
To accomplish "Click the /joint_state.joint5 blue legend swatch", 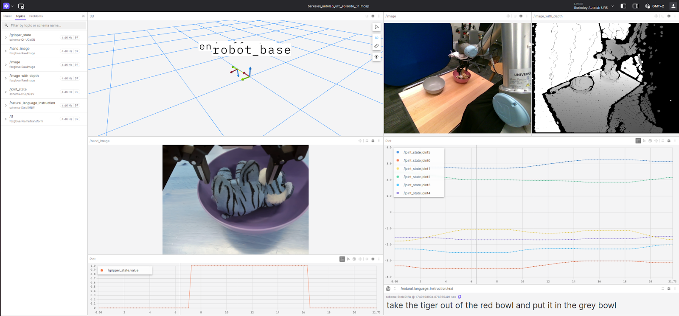I will click(x=398, y=152).
